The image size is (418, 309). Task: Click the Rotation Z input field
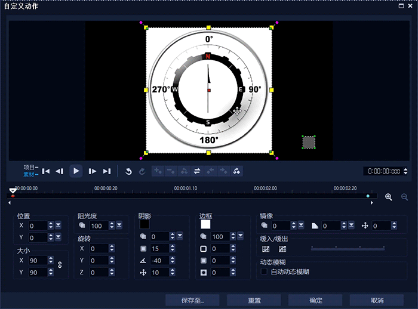click(x=99, y=272)
